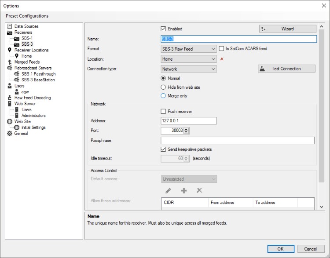
Task: Open the Location dropdown set to Home
Action: click(189, 59)
